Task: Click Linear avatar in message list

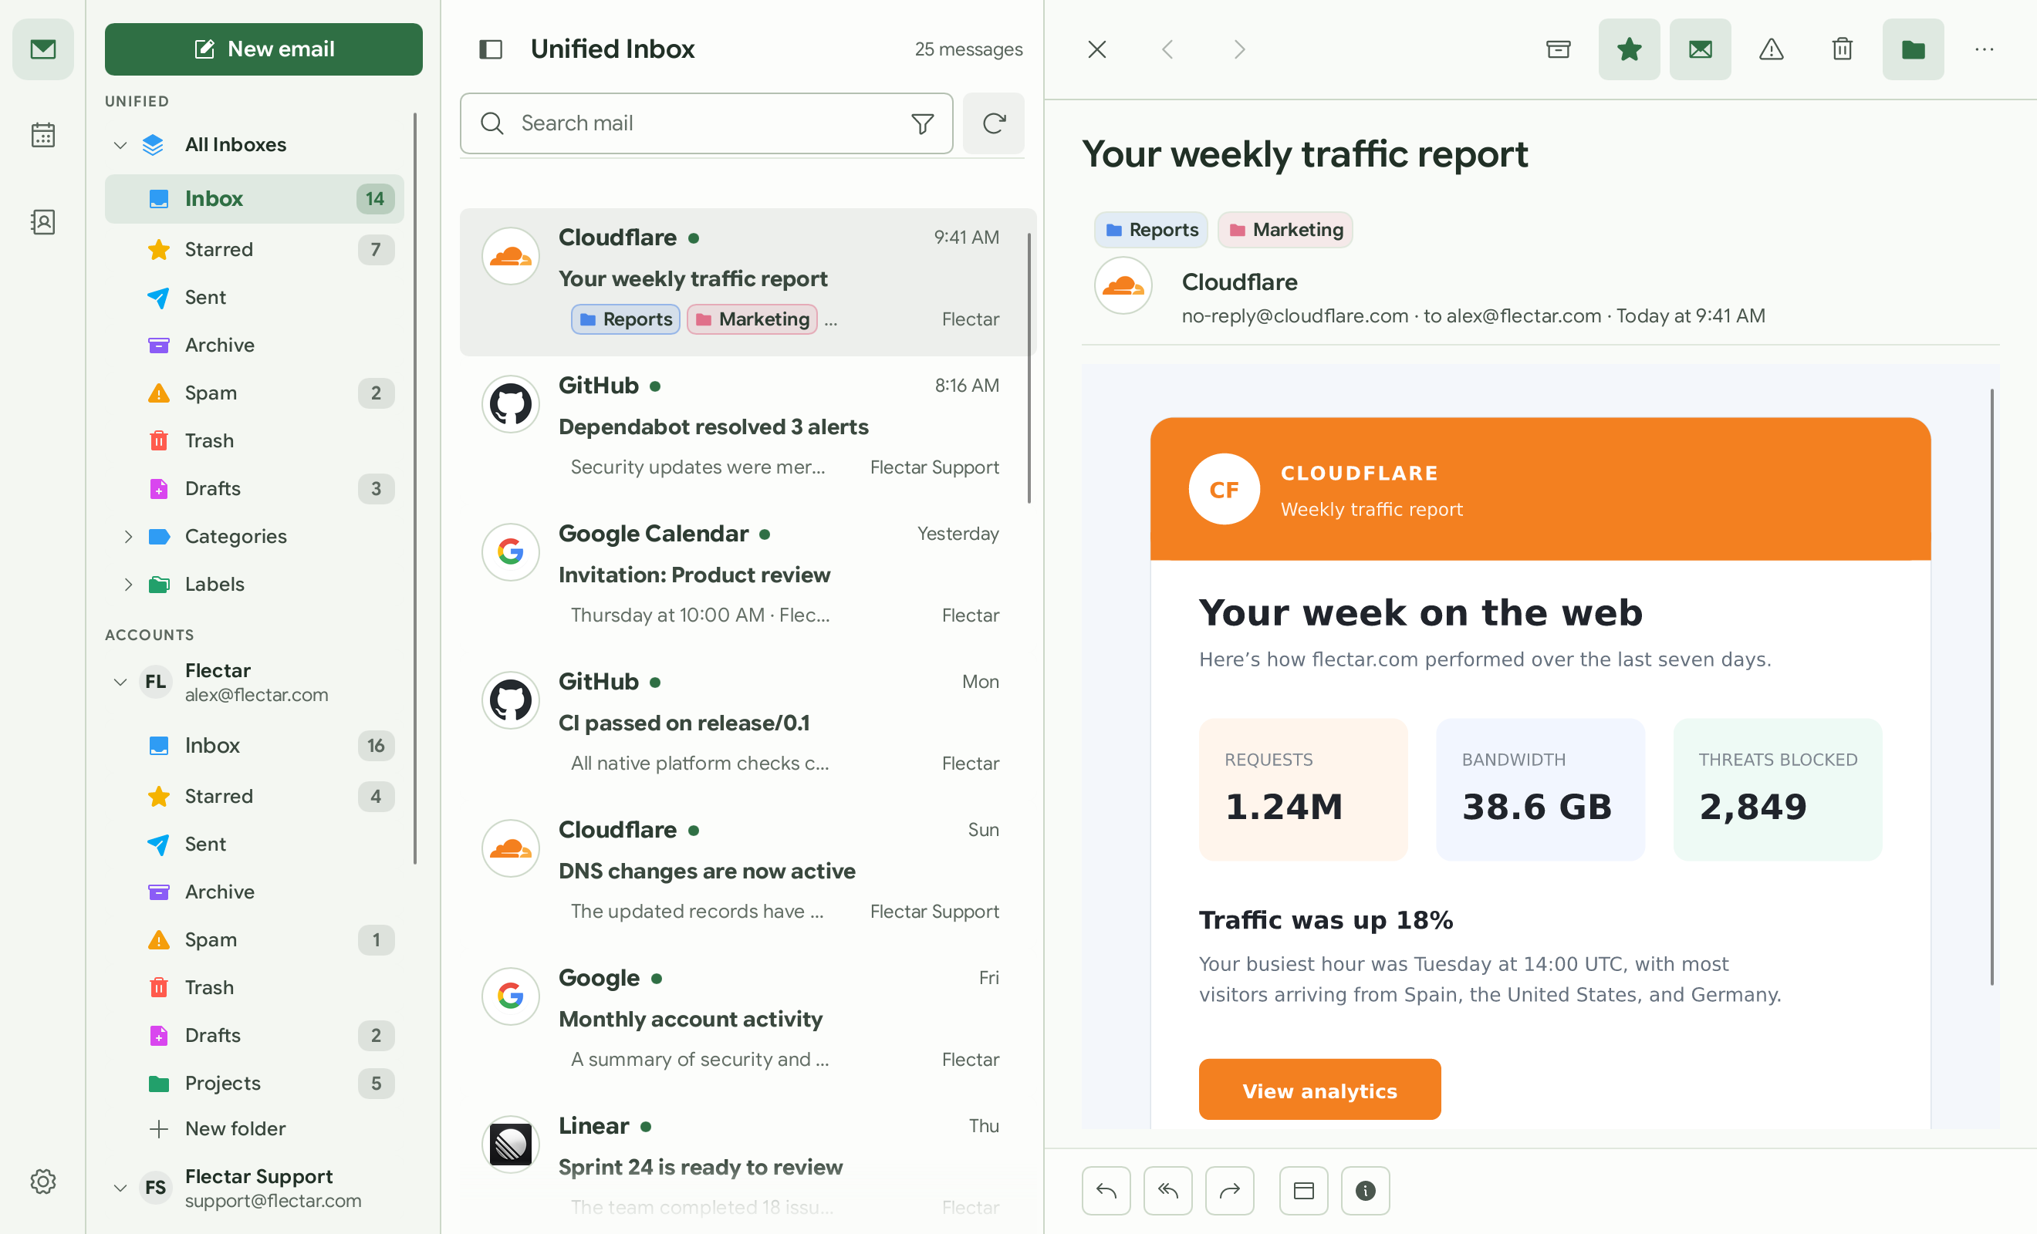Action: [x=511, y=1145]
